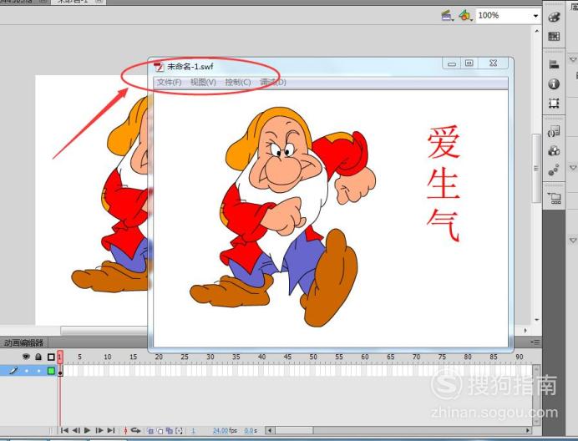Click the current frame number field
This screenshot has width=578, height=441.
pos(193,430)
